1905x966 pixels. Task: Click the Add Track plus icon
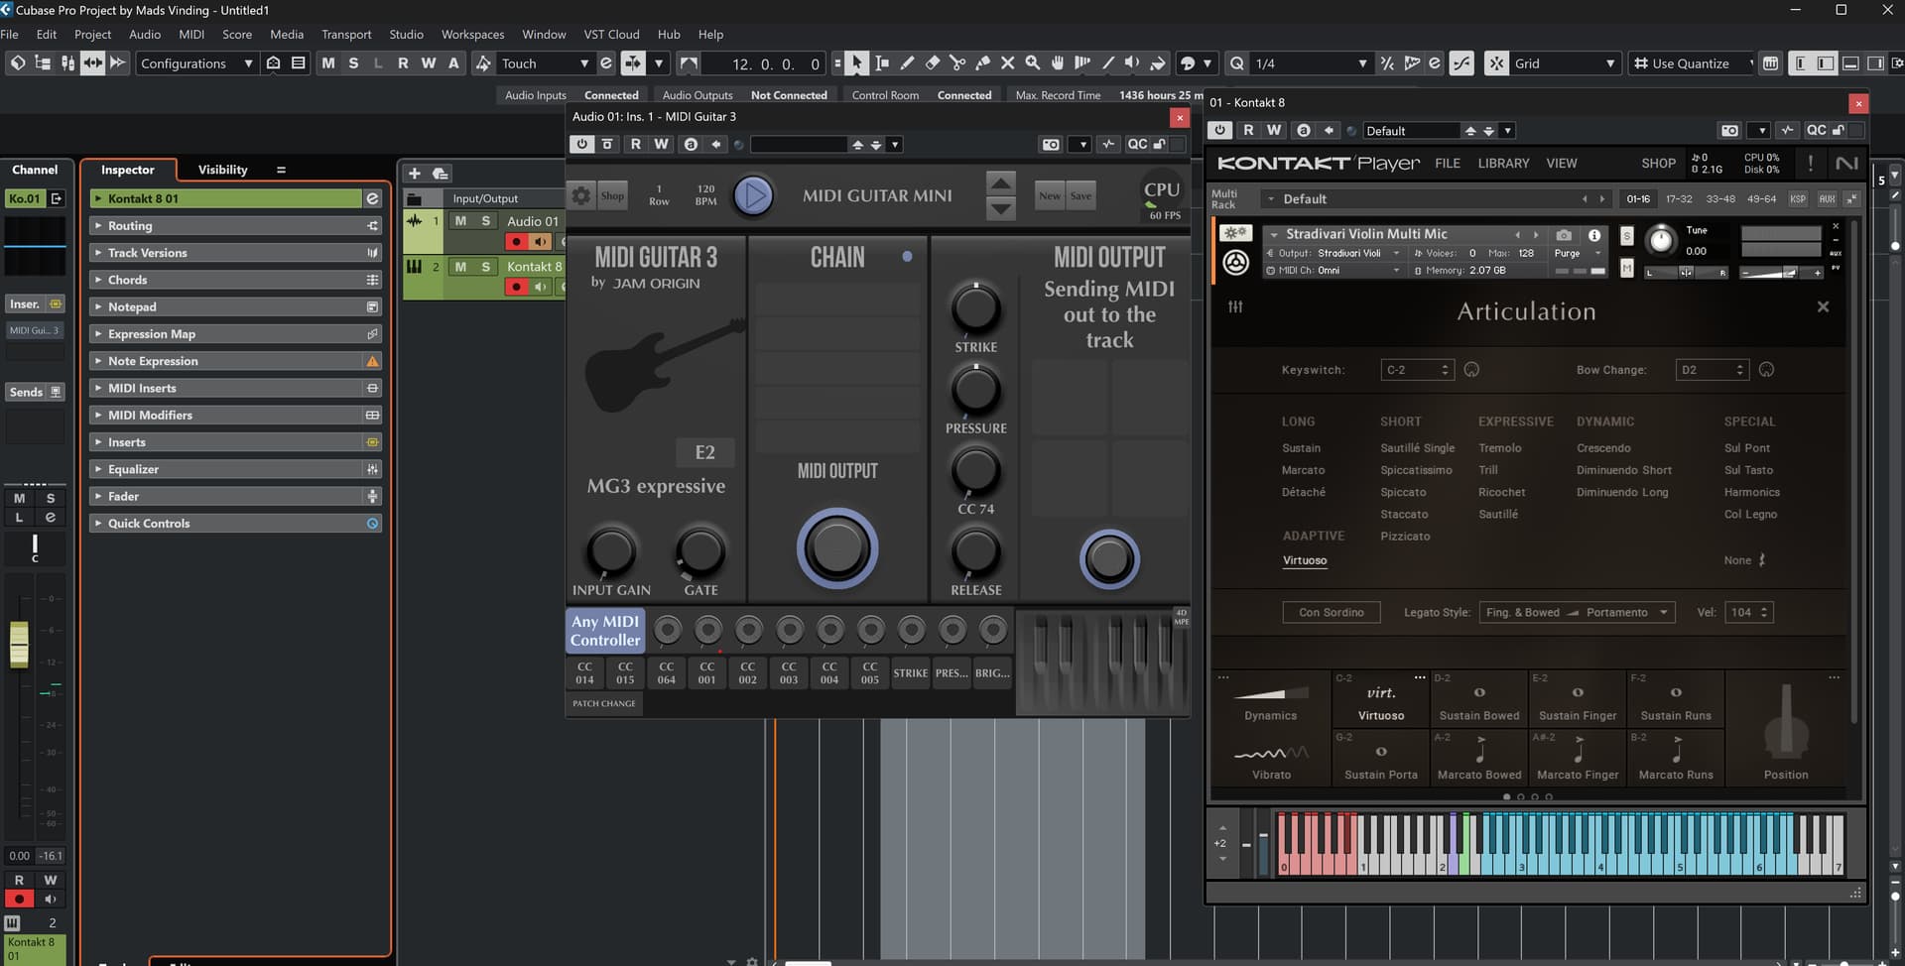tap(415, 173)
